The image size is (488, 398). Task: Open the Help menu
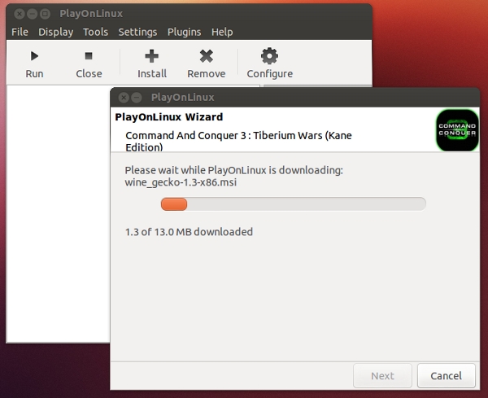[222, 32]
